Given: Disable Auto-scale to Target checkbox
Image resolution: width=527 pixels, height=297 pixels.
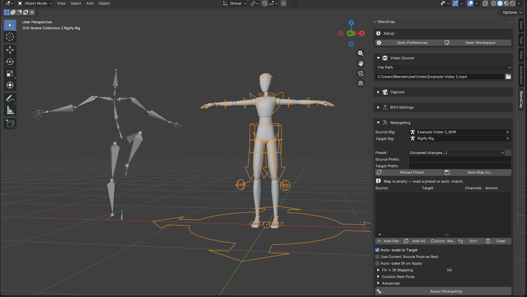Looking at the screenshot, I should click(x=377, y=250).
